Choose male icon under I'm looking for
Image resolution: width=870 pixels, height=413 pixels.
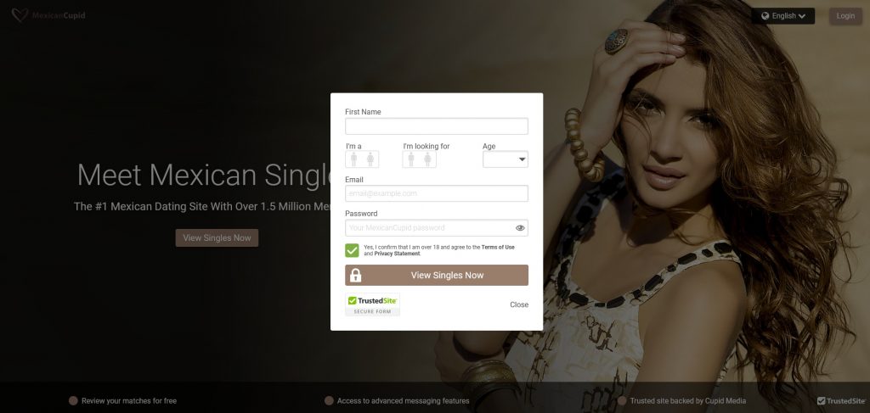tap(411, 159)
